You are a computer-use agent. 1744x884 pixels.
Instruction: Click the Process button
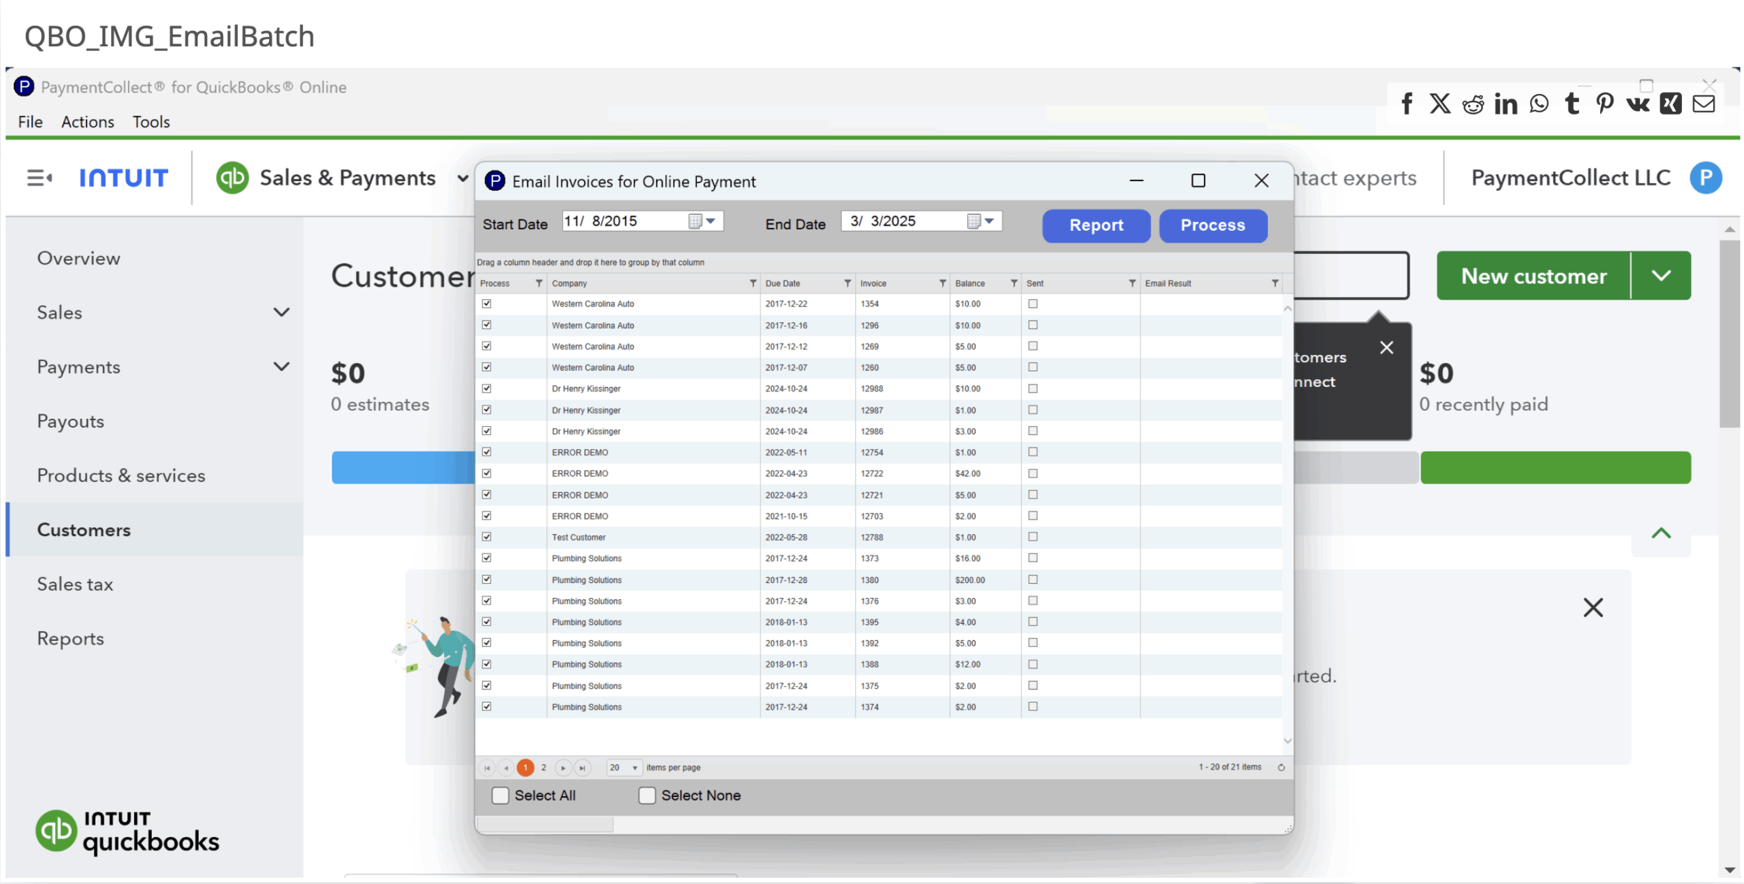(x=1213, y=225)
